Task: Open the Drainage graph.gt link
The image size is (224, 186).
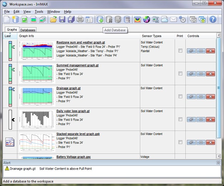Action: (68, 88)
